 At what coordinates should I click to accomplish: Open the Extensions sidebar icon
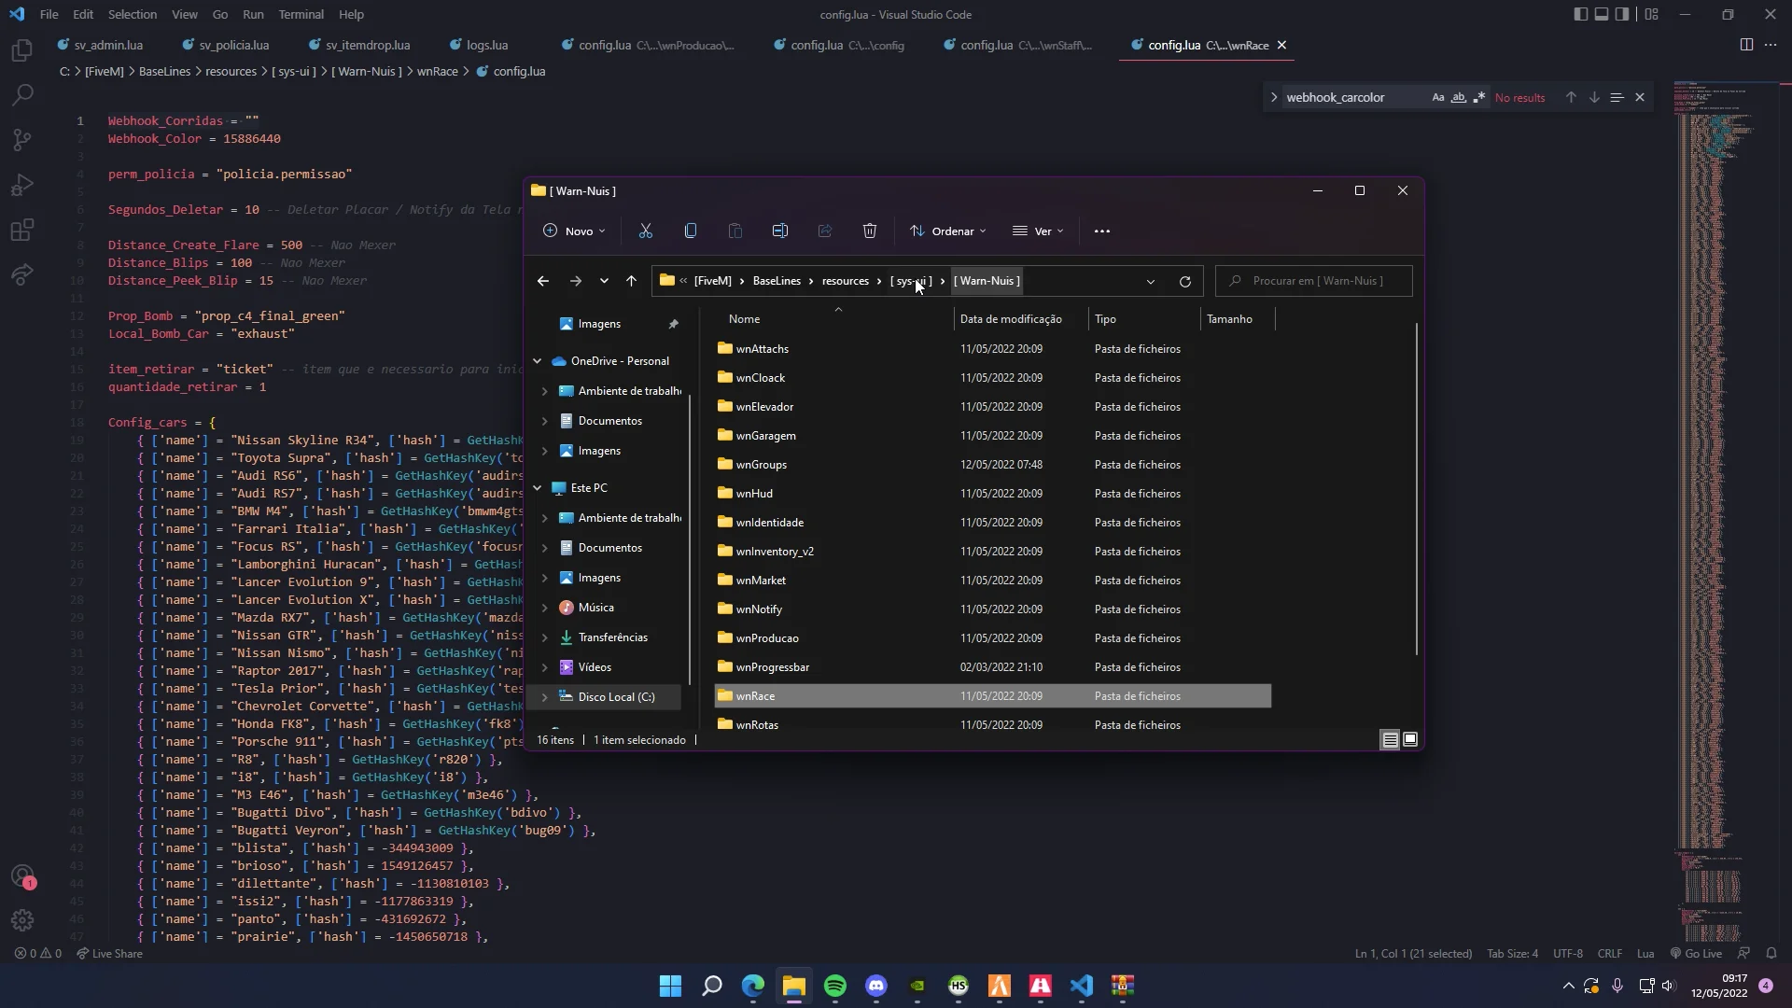[22, 230]
